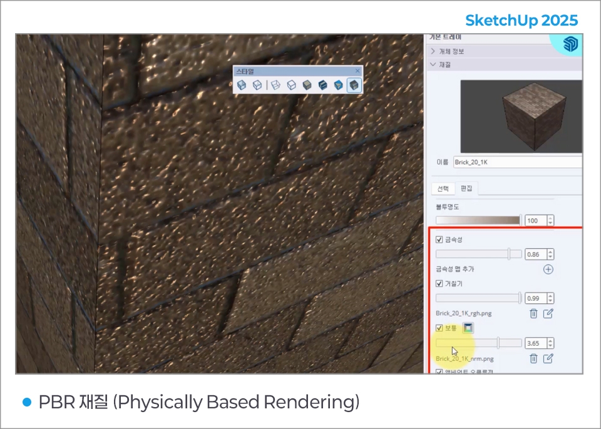Switch to Shaded With Textures style

(x=323, y=85)
